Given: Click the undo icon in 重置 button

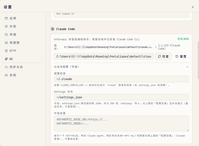Looking at the screenshot, I should tap(177, 56).
